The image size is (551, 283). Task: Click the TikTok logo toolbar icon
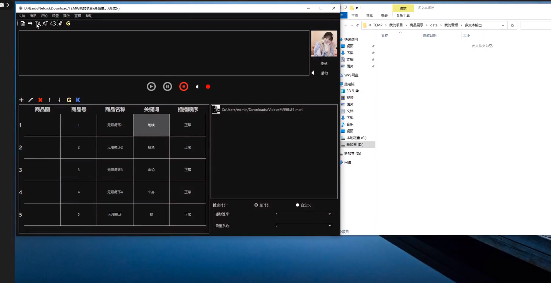coord(60,24)
